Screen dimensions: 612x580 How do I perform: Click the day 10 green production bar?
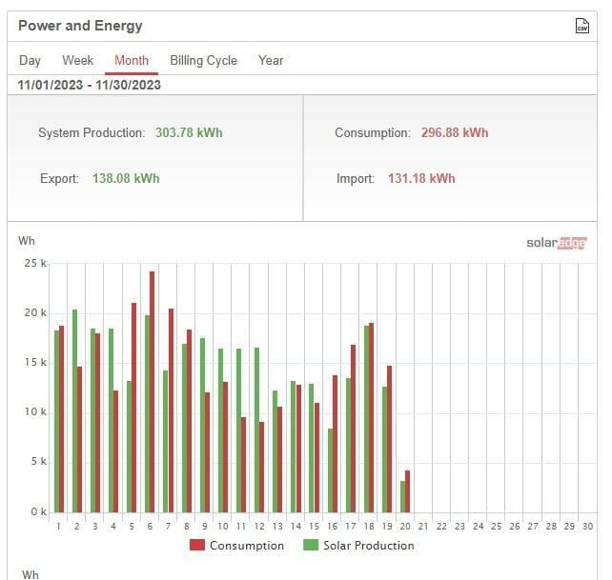coord(220,430)
